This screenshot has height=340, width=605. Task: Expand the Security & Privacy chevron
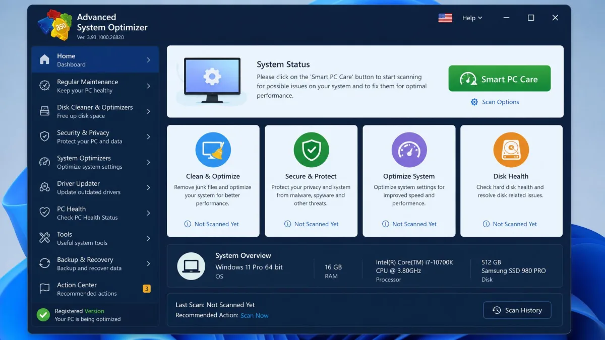(x=148, y=137)
